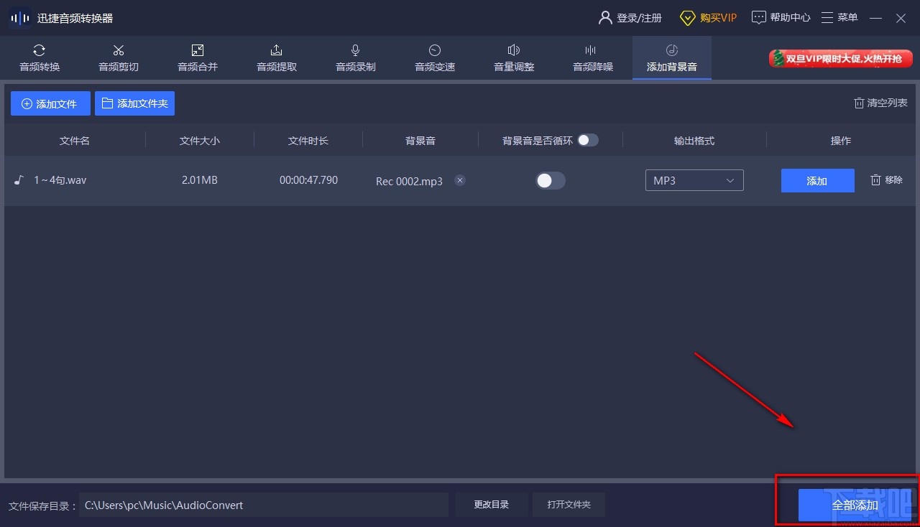This screenshot has width=920, height=527.
Task: Select the 音频录制 recording tool
Action: (355, 57)
